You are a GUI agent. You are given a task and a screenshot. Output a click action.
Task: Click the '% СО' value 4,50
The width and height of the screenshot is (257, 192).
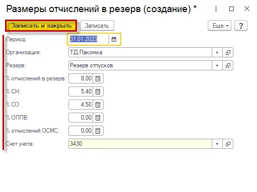[x=80, y=105]
